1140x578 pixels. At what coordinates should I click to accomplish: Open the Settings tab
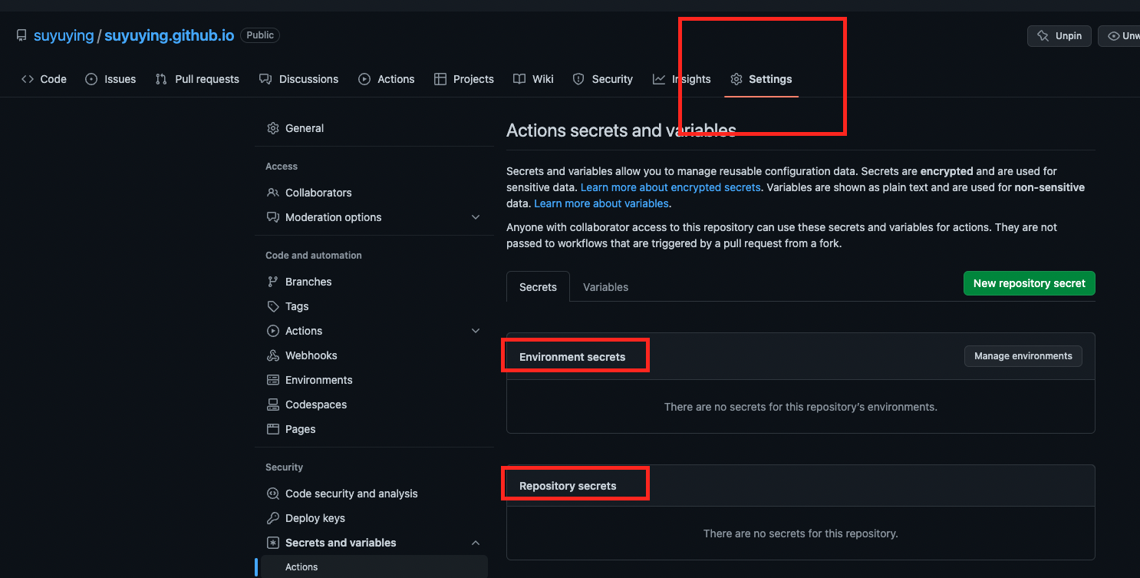click(x=761, y=79)
